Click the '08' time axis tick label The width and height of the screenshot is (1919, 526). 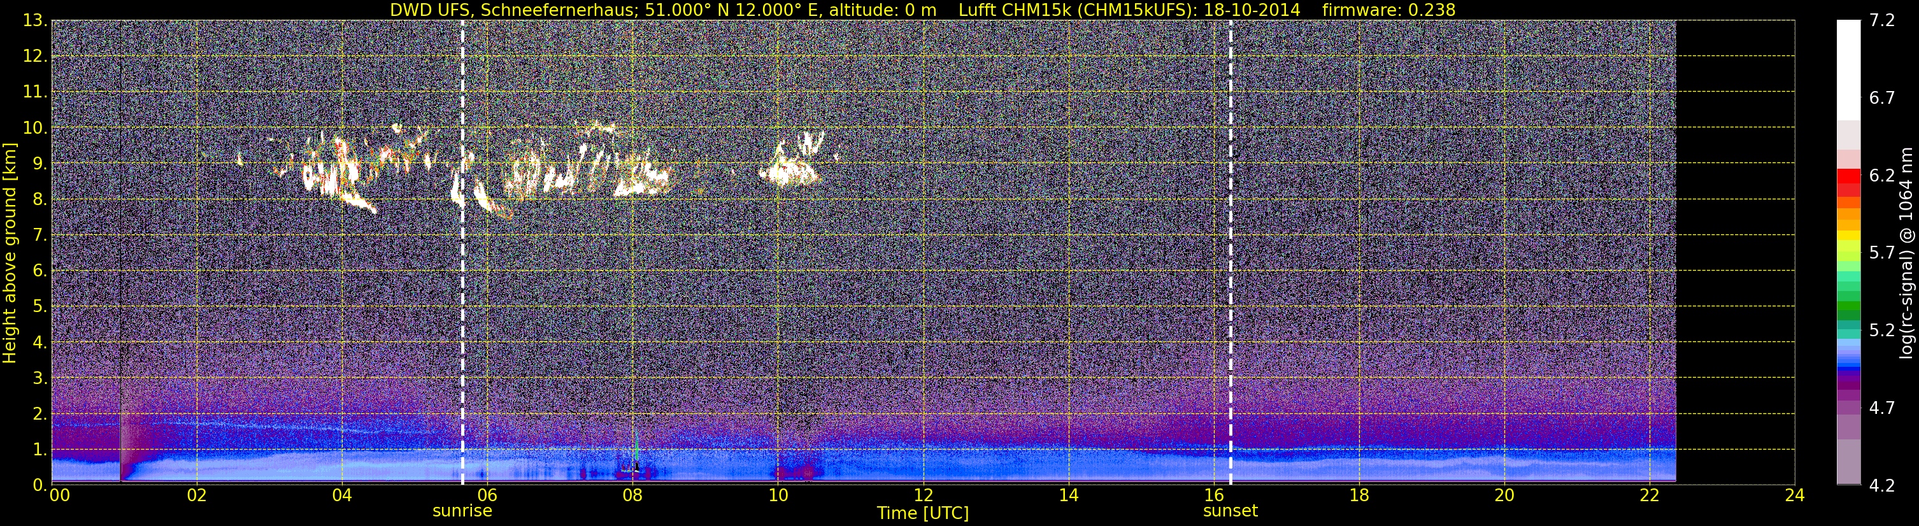632,495
